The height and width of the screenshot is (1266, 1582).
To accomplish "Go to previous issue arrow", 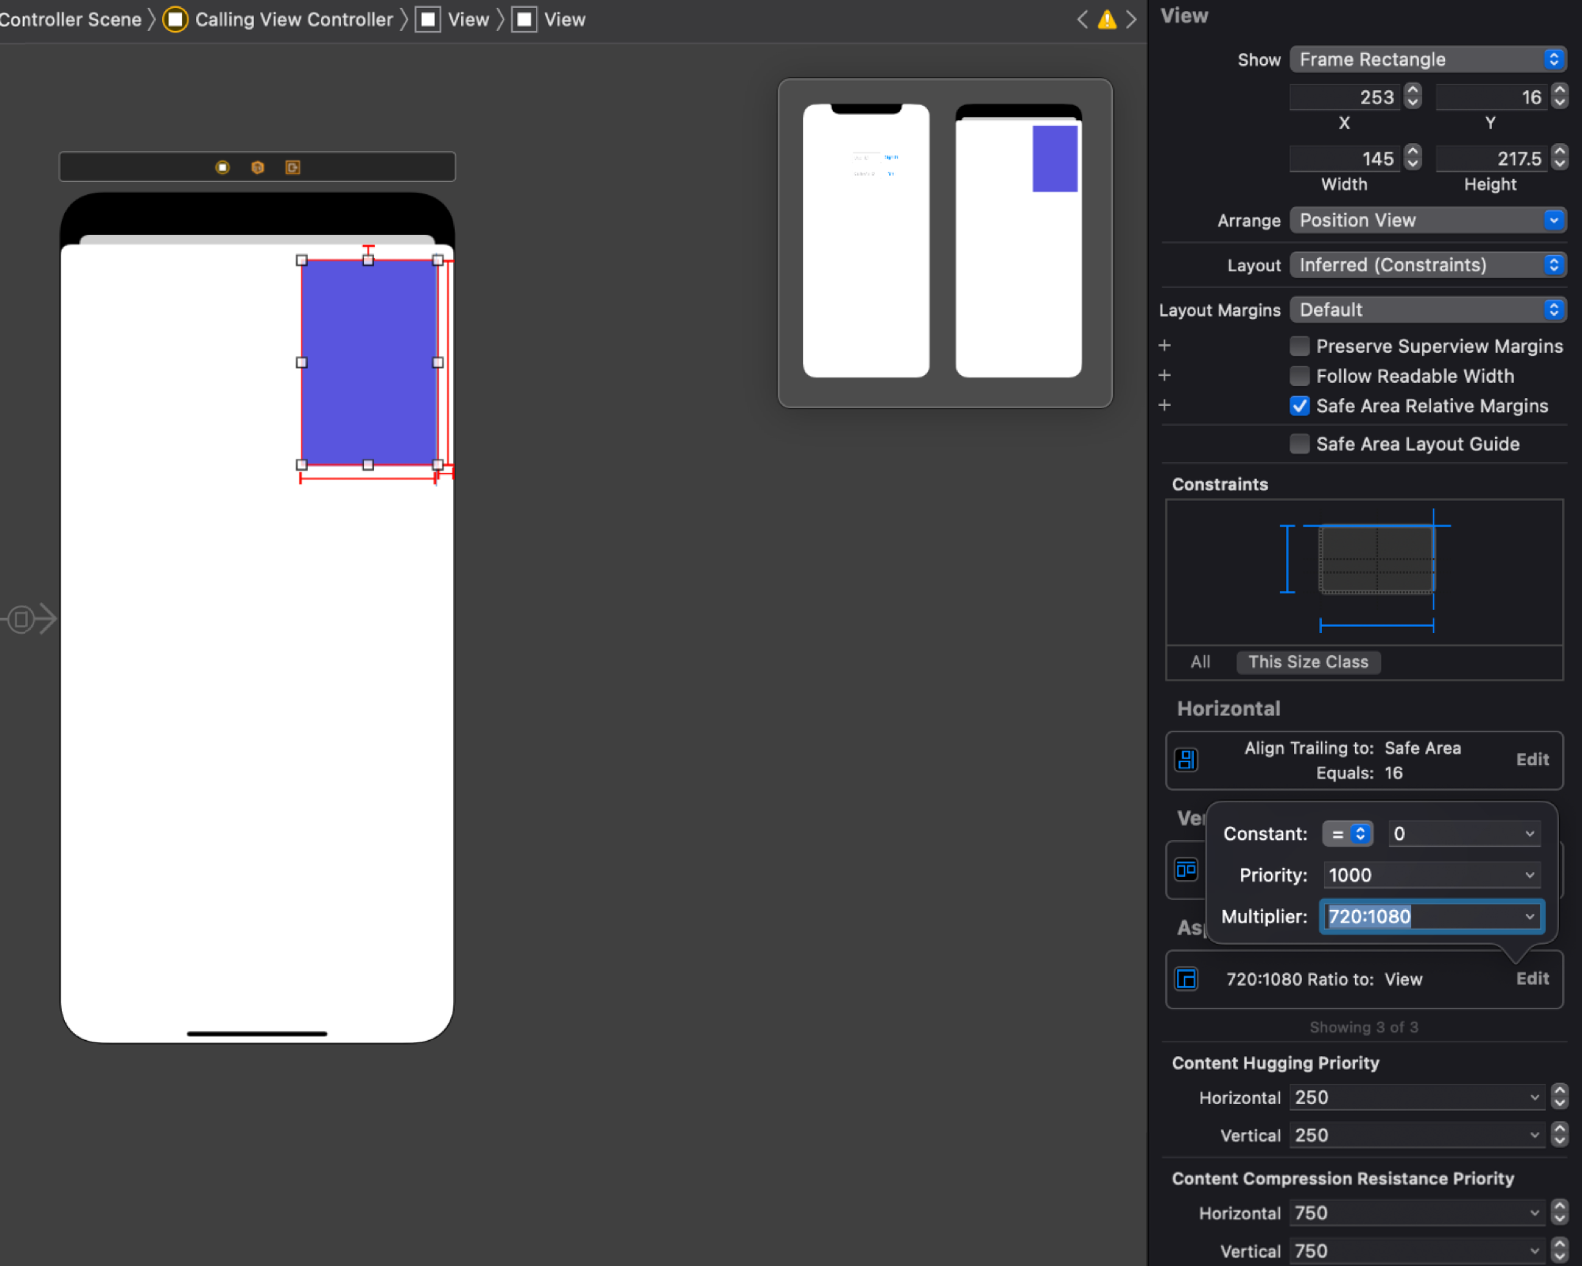I will click(1082, 19).
